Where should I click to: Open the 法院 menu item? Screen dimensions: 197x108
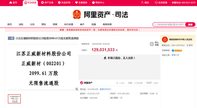point(21,24)
